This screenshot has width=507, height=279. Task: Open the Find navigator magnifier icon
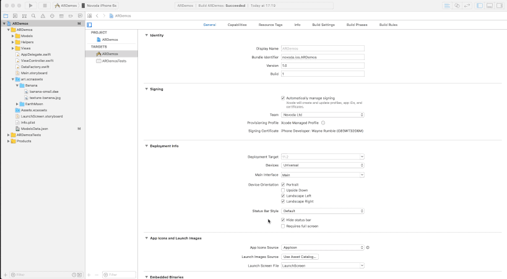33,16
